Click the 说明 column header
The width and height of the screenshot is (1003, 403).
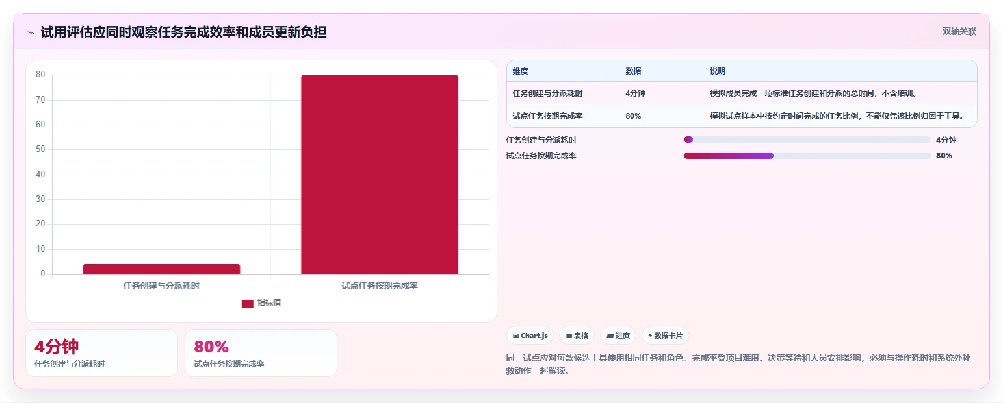(x=718, y=71)
